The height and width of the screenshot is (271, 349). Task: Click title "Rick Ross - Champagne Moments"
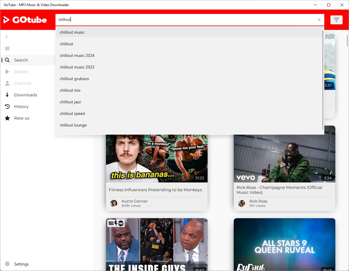279,190
